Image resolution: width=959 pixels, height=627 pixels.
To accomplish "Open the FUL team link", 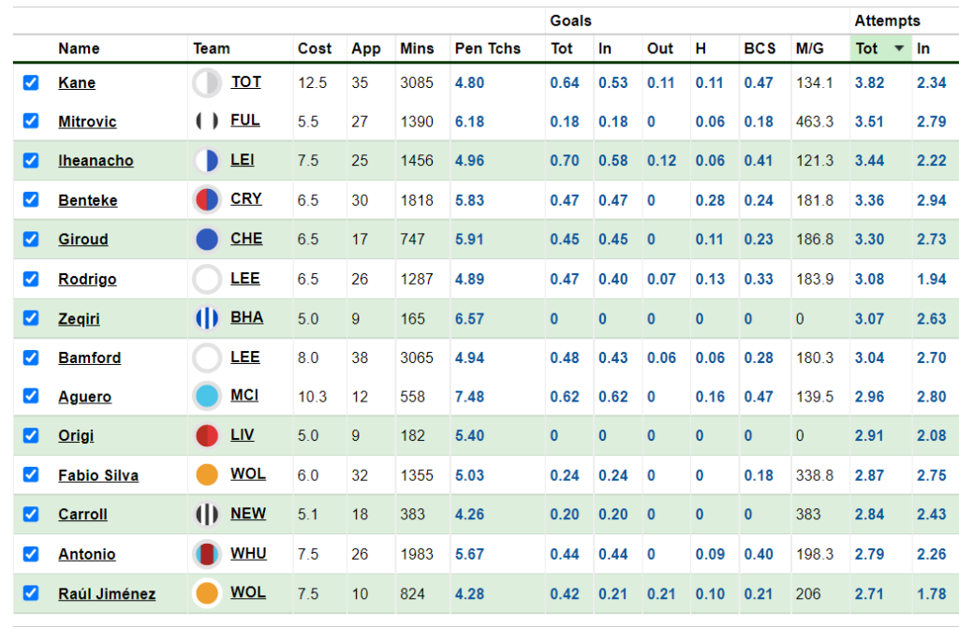I will [244, 121].
